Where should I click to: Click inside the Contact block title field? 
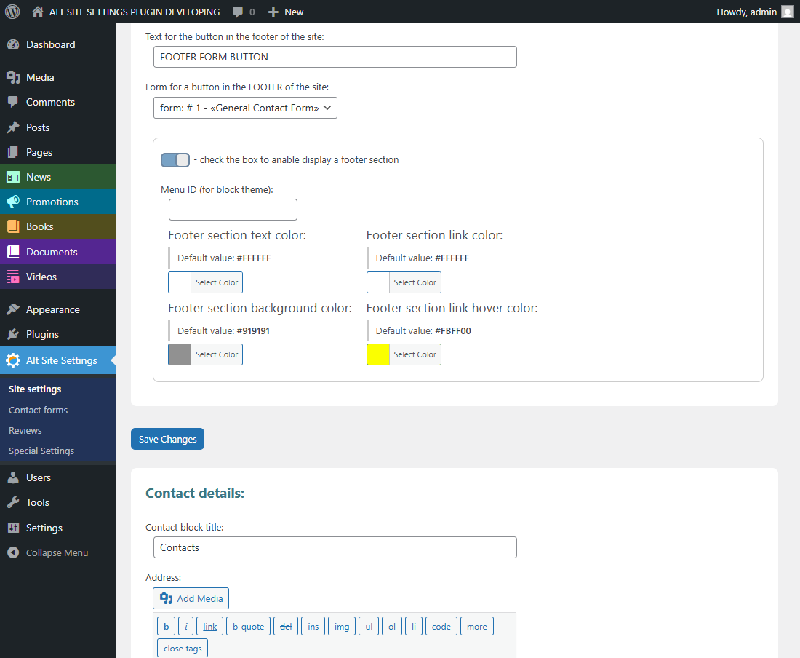335,547
